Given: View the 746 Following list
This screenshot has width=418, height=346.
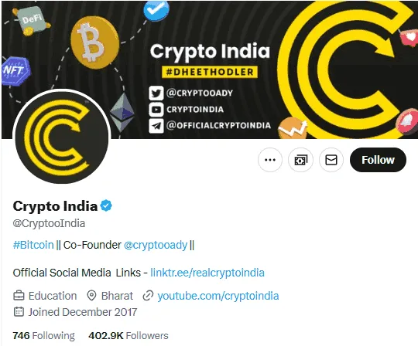Looking at the screenshot, I should (x=43, y=336).
